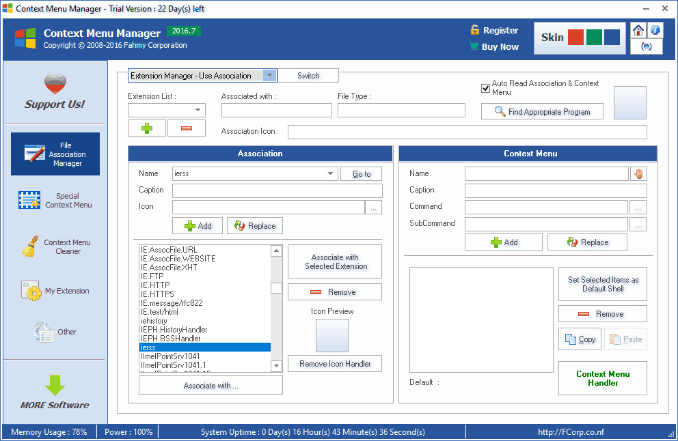Click Associate with Selected Extension button
678x441 pixels.
coord(335,261)
